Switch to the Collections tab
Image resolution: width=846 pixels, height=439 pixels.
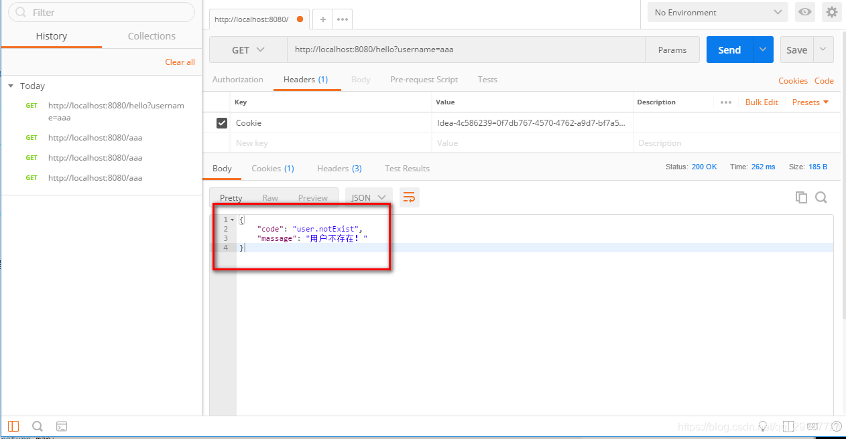(152, 36)
